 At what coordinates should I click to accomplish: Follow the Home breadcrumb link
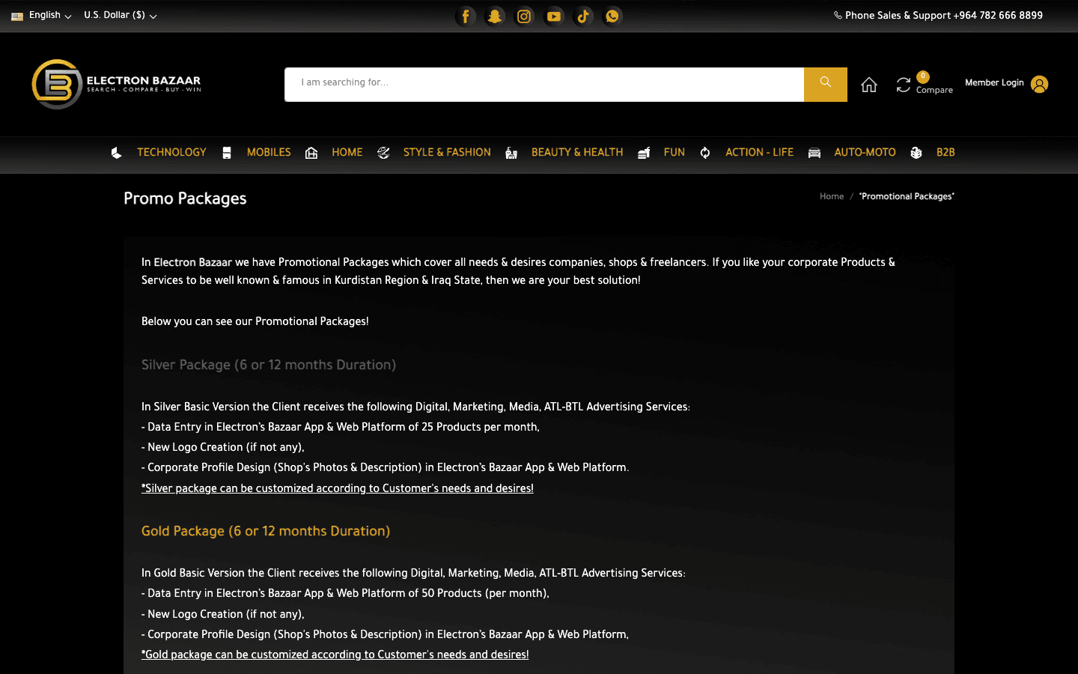pyautogui.click(x=832, y=196)
